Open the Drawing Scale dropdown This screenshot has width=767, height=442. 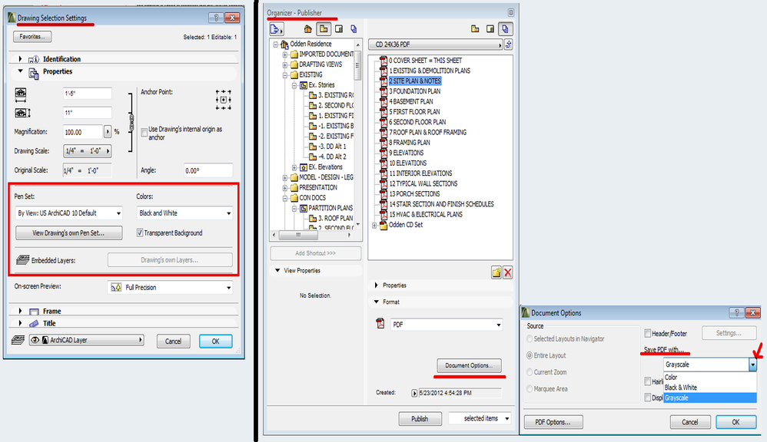click(87, 151)
